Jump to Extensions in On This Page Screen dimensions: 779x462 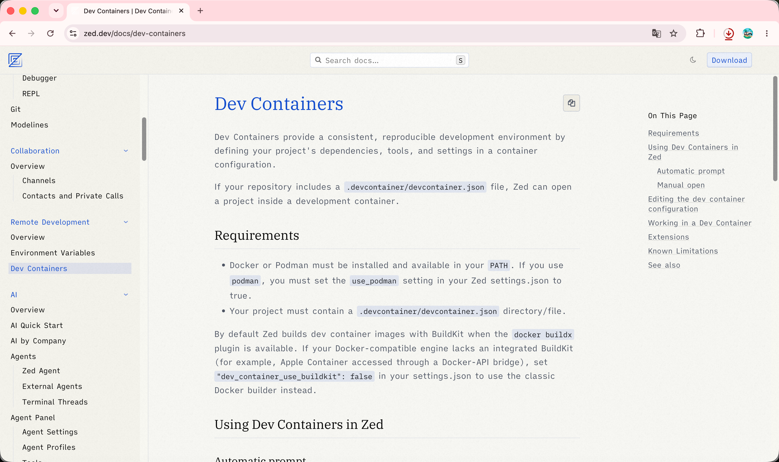(x=669, y=237)
